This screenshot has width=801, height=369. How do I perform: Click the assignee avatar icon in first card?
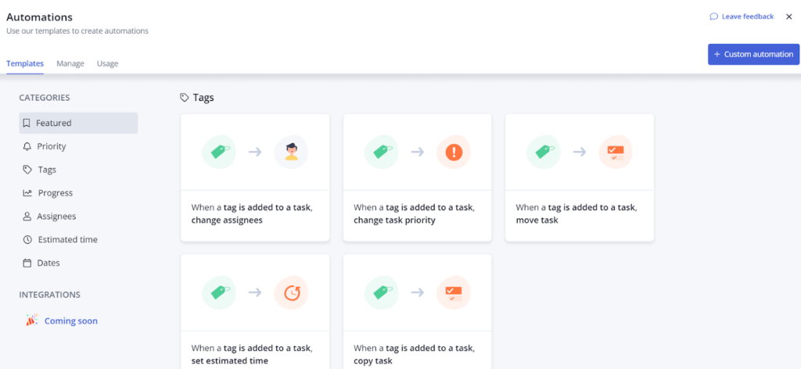pyautogui.click(x=291, y=152)
